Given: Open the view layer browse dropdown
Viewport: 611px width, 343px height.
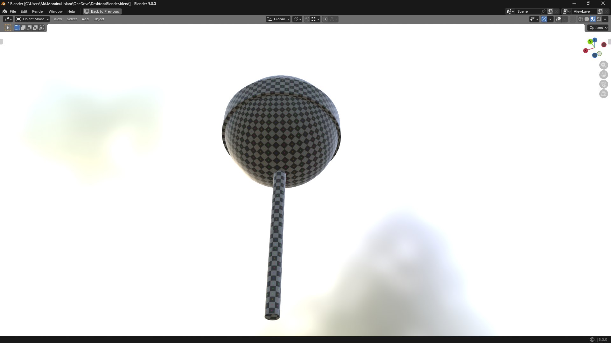Looking at the screenshot, I should click(566, 11).
